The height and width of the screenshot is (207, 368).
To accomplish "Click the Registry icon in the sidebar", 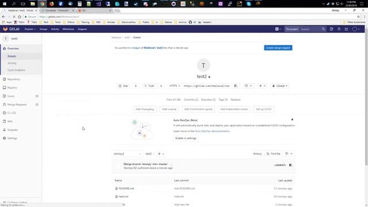I will point(4,87).
